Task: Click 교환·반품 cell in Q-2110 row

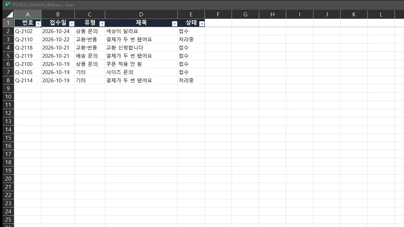Action: coord(90,39)
